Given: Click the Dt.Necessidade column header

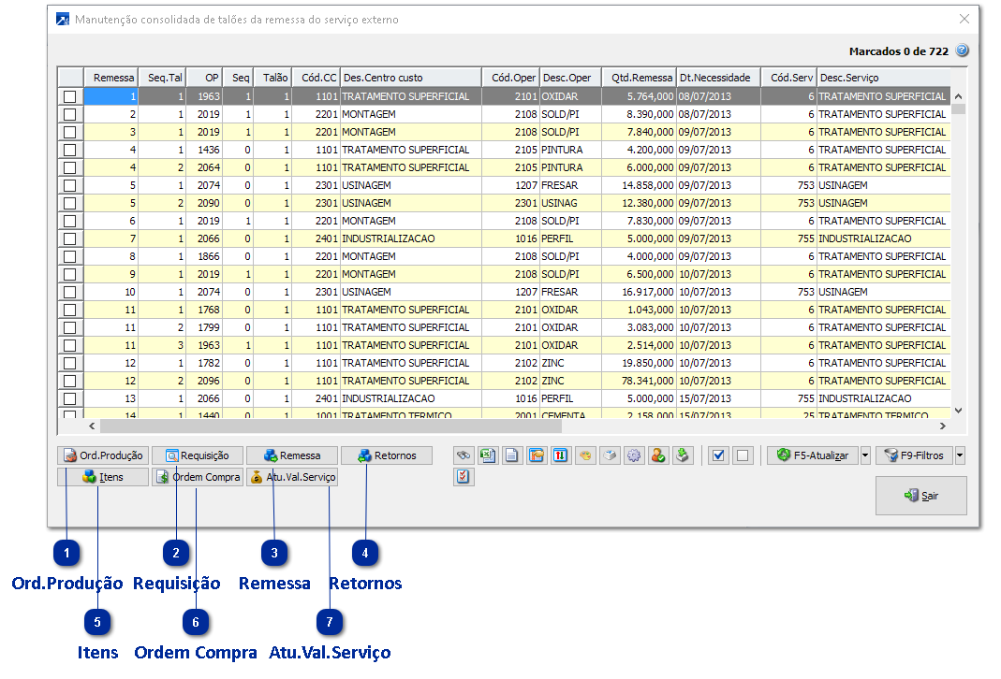Looking at the screenshot, I should click(x=716, y=78).
